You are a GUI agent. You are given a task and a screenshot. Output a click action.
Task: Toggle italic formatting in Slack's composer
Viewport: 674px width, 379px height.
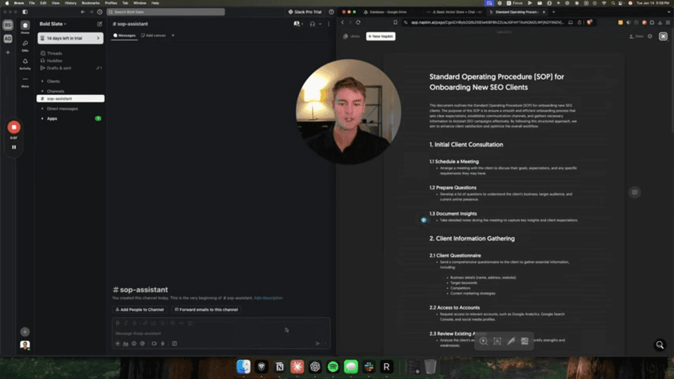point(125,323)
